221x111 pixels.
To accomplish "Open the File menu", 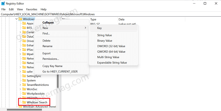I will click(3, 9).
